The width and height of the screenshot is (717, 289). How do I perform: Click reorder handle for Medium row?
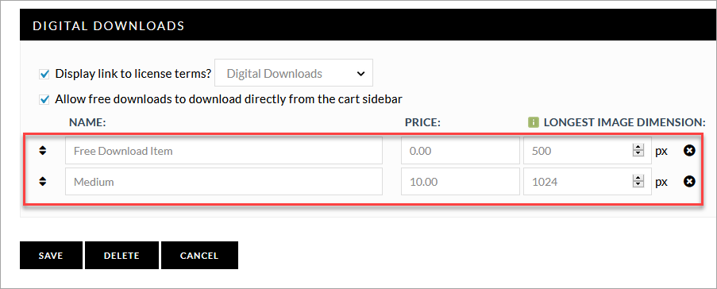point(43,182)
